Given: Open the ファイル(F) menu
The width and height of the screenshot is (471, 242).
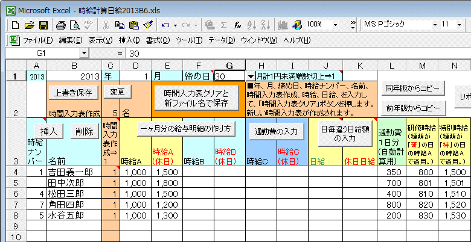Looking at the screenshot, I should (34, 40).
